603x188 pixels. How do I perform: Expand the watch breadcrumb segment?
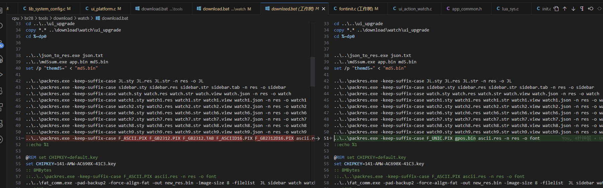tap(84, 18)
